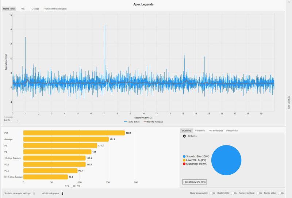Click the P0.2 bar showing 110.7

click(54, 164)
